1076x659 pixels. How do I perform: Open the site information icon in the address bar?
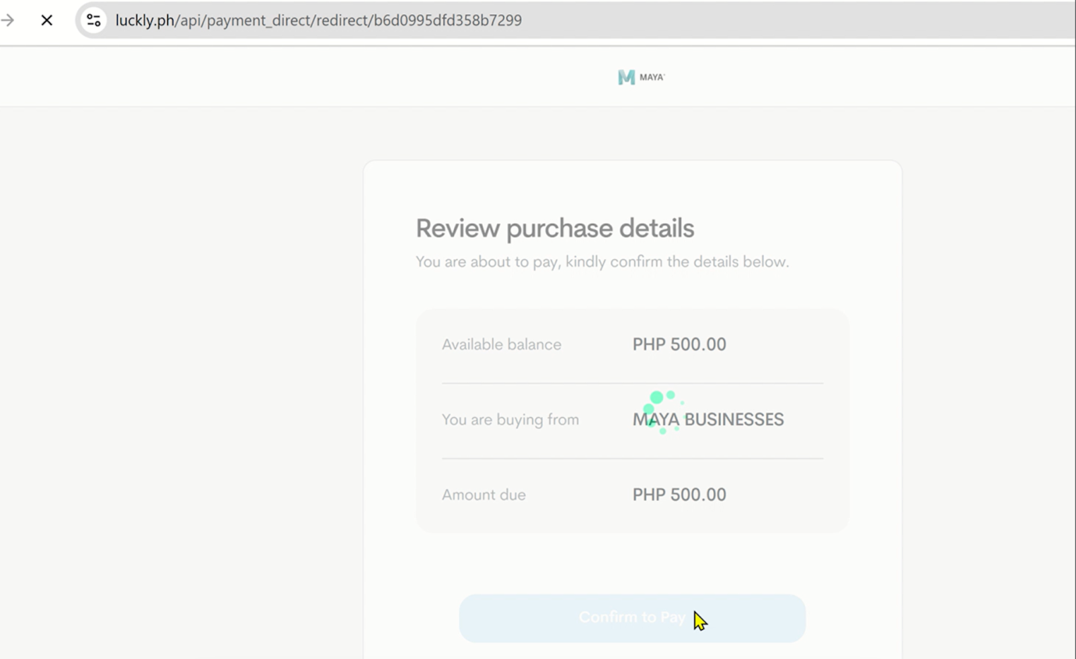point(93,20)
